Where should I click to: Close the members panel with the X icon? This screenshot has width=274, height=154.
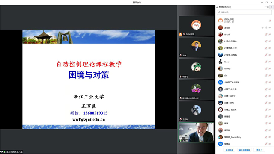click(268, 7)
